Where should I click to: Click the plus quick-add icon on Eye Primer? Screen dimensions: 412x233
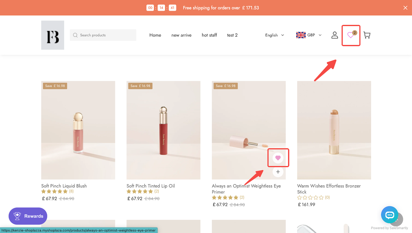(x=278, y=172)
